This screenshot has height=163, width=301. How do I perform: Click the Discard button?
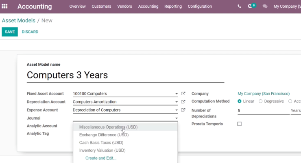(30, 32)
